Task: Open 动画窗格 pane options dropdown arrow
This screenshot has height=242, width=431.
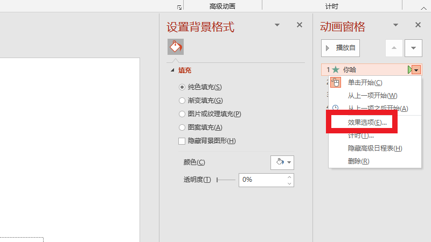Action: pyautogui.click(x=395, y=25)
